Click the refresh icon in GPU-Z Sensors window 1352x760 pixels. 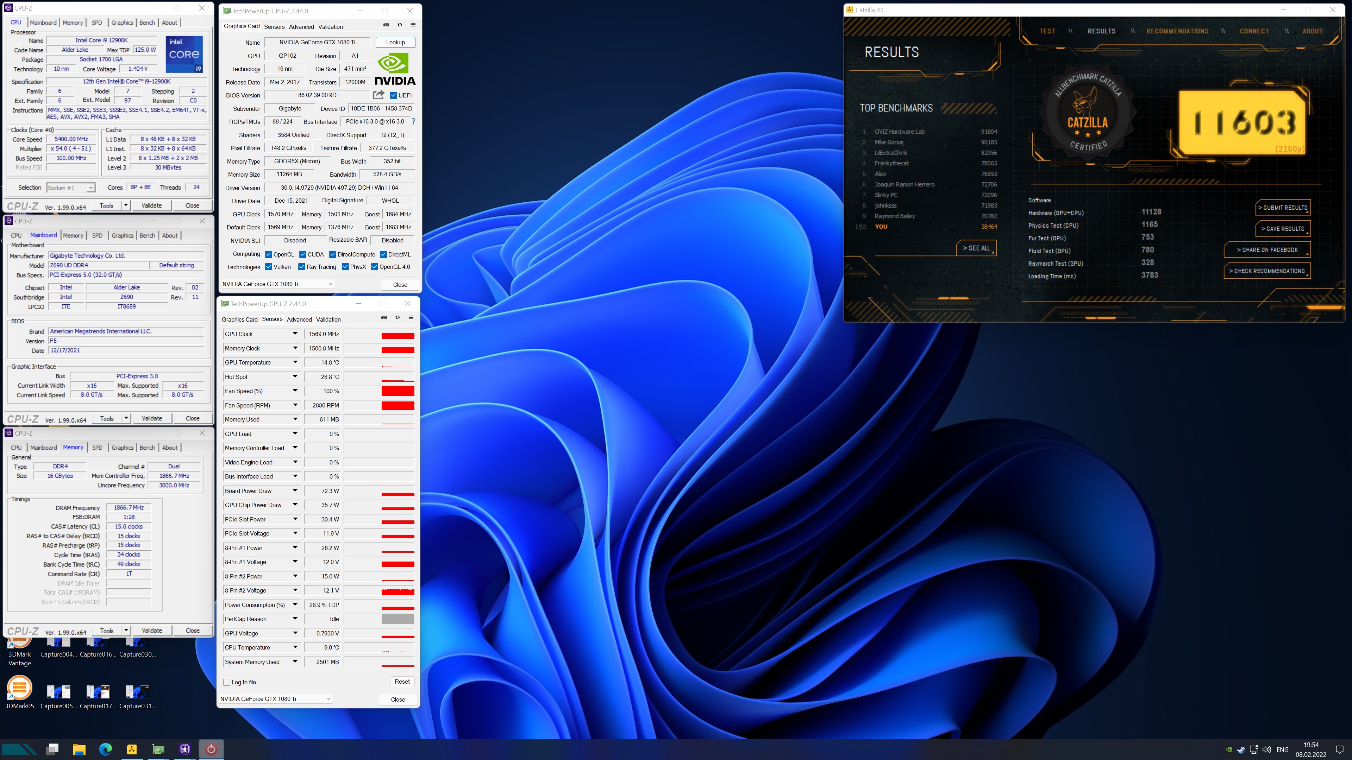(397, 317)
